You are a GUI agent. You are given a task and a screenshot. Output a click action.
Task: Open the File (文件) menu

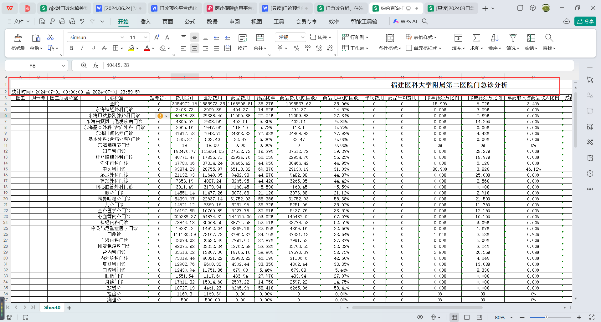18,21
